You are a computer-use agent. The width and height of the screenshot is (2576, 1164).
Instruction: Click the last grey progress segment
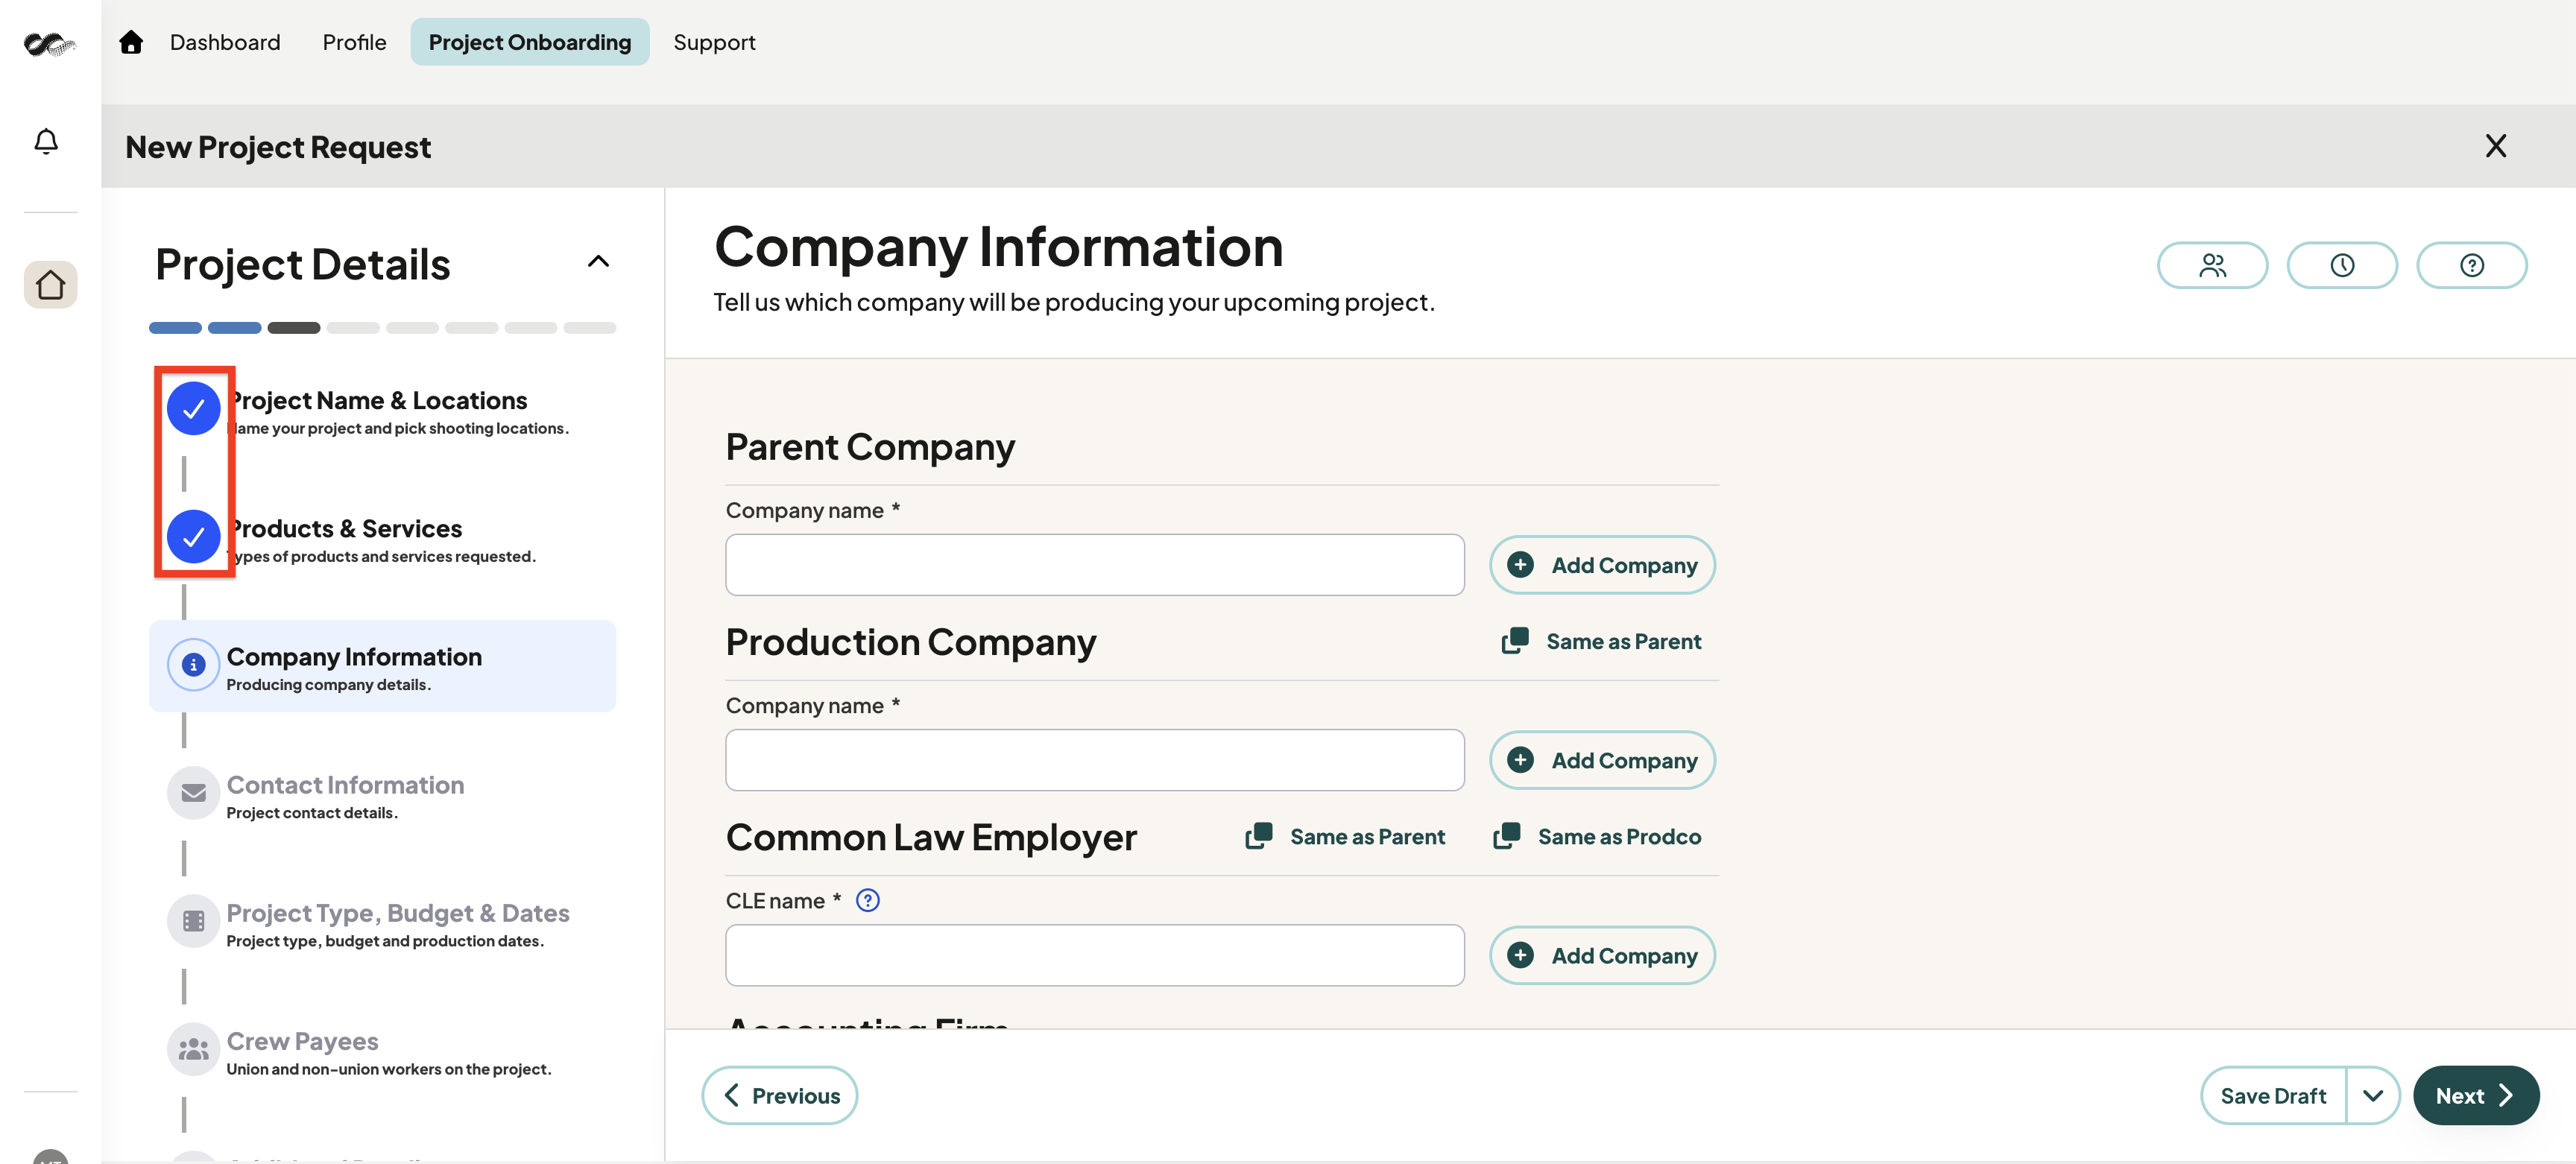(x=589, y=328)
